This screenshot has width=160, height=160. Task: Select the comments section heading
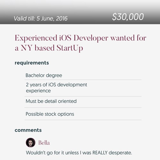(x=28, y=130)
